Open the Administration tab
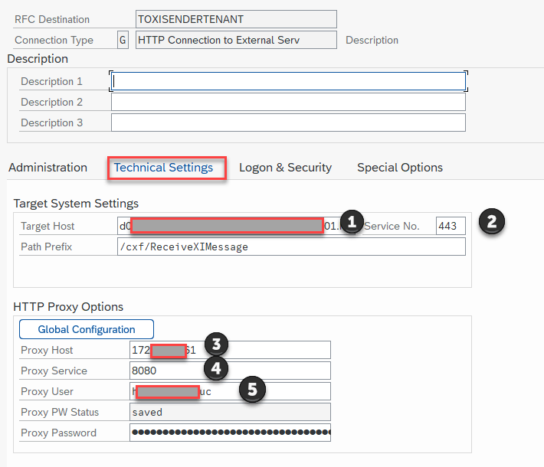This screenshot has width=544, height=467. (48, 167)
